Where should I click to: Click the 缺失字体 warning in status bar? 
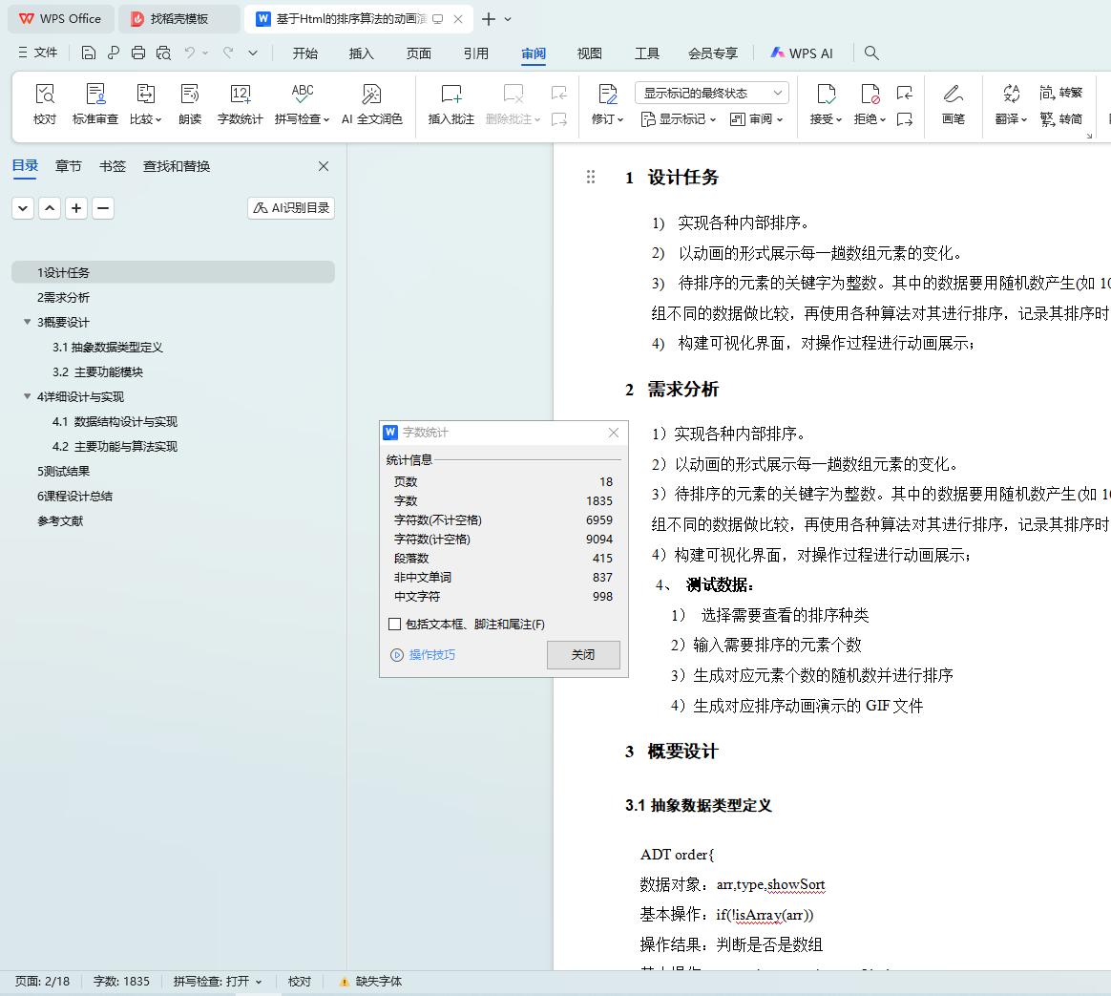pos(370,981)
